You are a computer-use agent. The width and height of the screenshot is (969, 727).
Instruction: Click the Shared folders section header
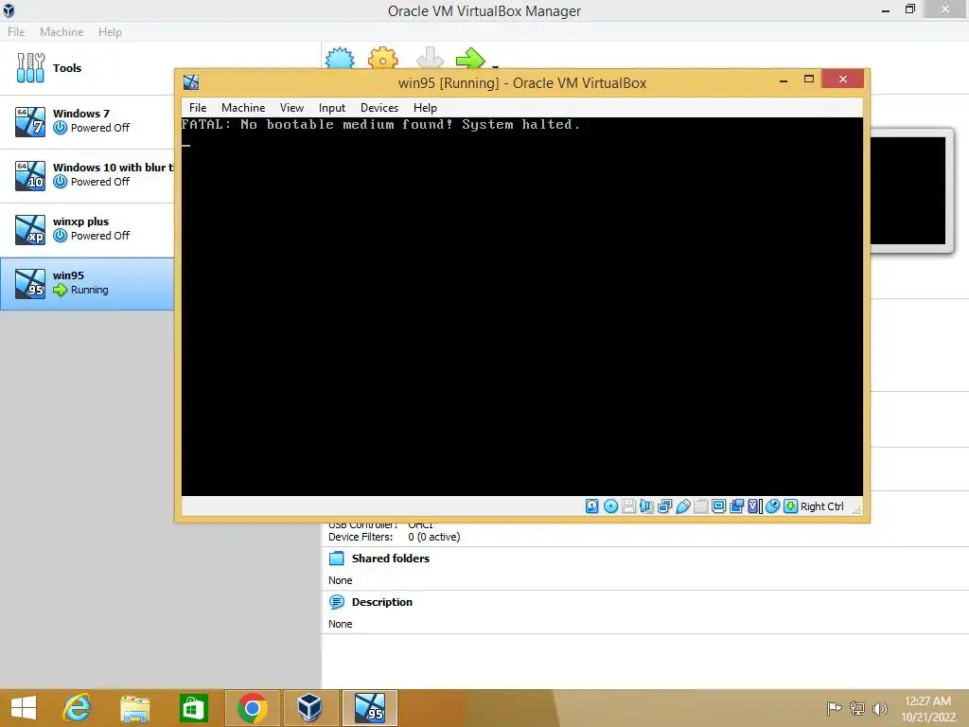pyautogui.click(x=391, y=559)
